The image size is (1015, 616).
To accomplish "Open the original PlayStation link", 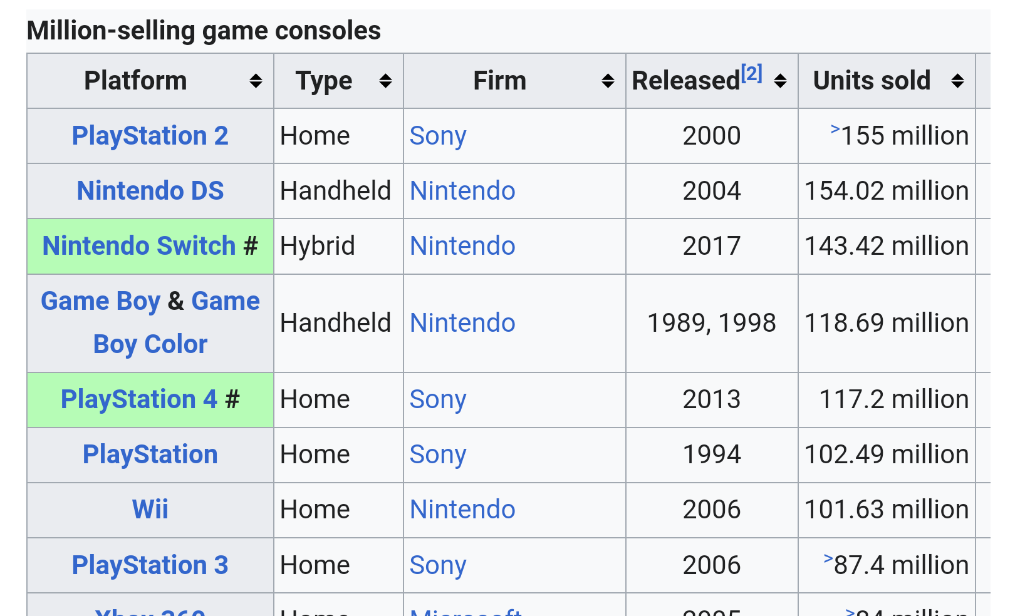I will [x=150, y=454].
